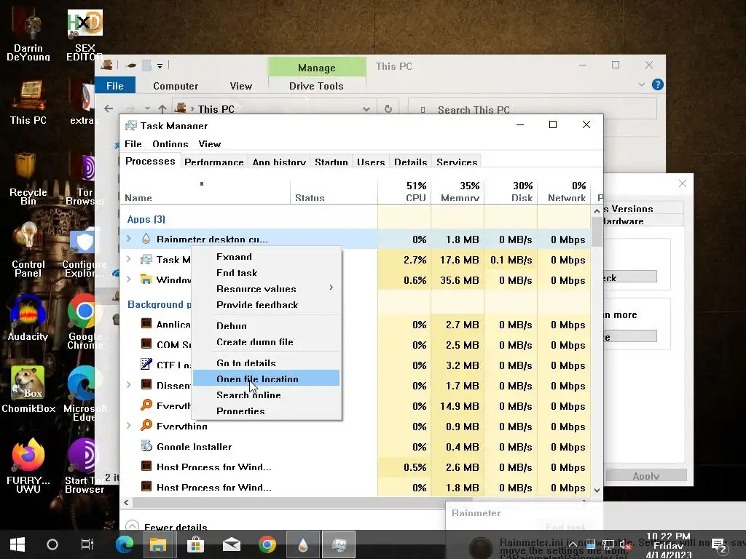The image size is (746, 559).
Task: Open Drive Tools ribbon tab
Action: [x=316, y=86]
